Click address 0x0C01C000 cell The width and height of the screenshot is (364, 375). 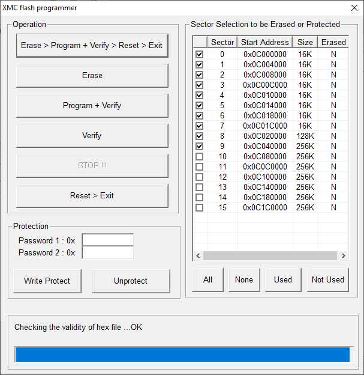pyautogui.click(x=265, y=126)
